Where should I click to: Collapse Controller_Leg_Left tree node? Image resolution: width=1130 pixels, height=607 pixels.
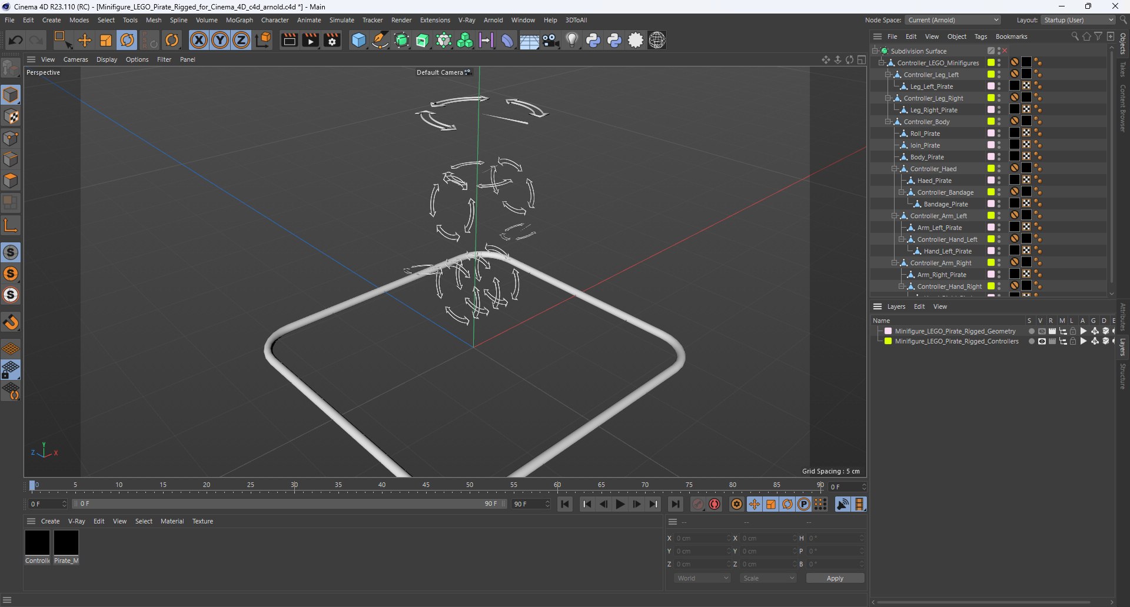pyautogui.click(x=888, y=75)
